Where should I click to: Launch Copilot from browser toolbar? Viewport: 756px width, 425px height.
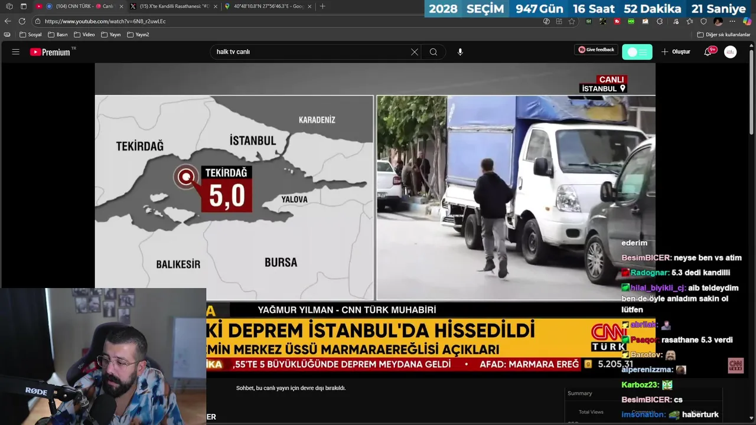click(747, 21)
